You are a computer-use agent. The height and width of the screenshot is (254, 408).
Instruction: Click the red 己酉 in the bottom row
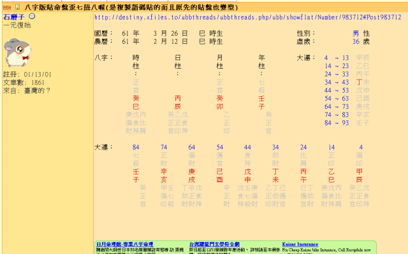[x=219, y=176]
